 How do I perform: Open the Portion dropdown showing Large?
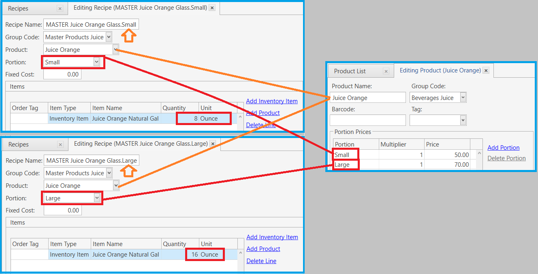click(97, 198)
